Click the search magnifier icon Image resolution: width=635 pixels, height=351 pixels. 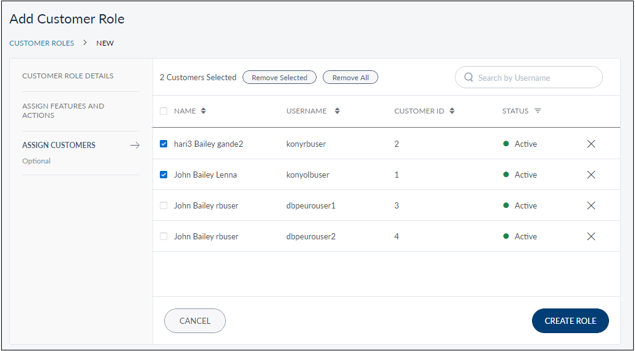[x=468, y=78]
